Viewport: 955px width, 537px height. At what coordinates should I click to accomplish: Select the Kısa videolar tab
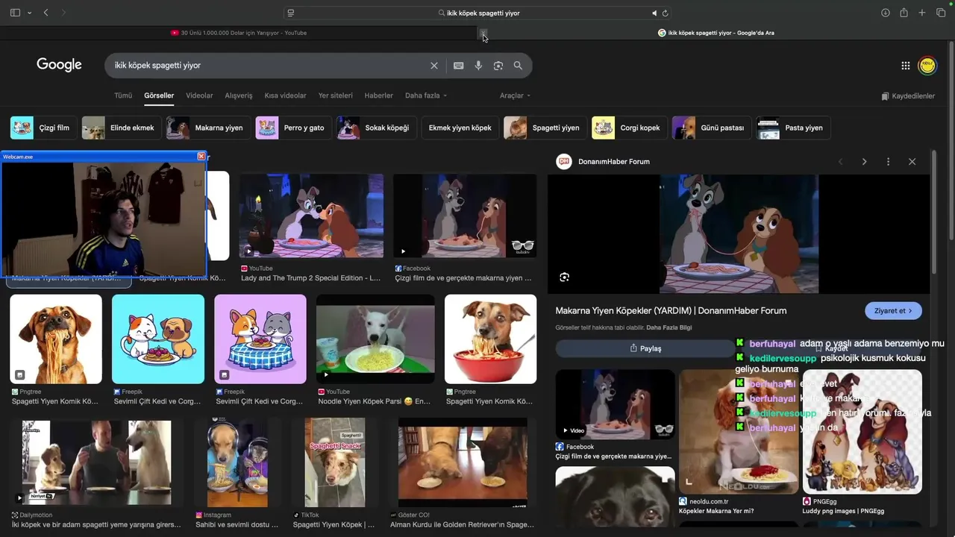point(285,95)
